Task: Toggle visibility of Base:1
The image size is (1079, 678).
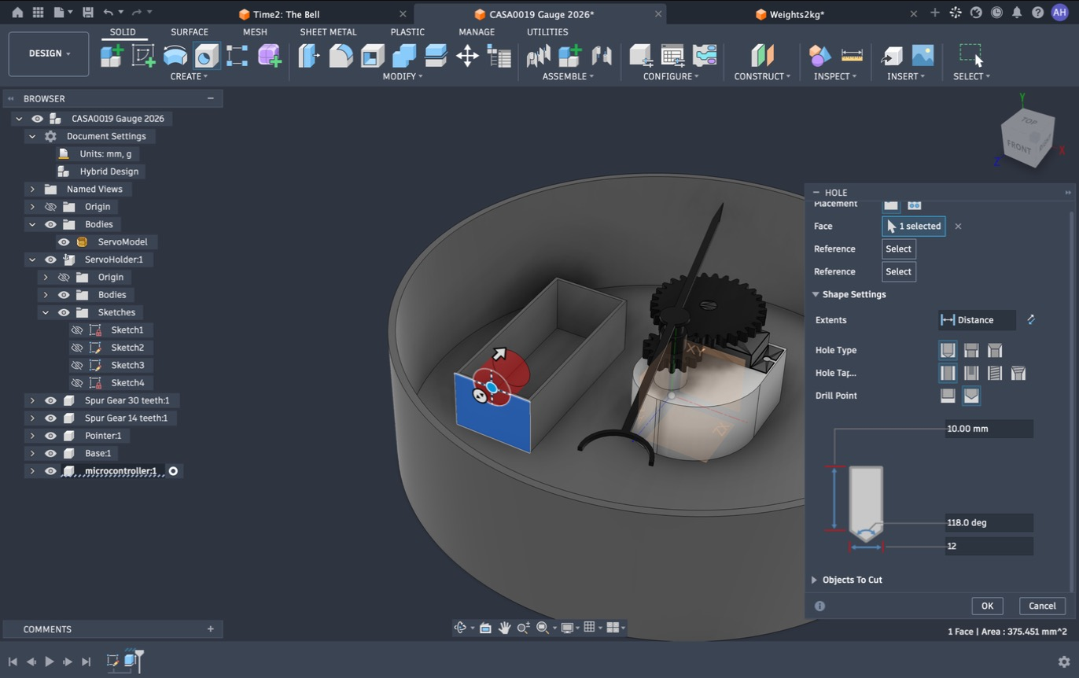Action: pyautogui.click(x=50, y=453)
